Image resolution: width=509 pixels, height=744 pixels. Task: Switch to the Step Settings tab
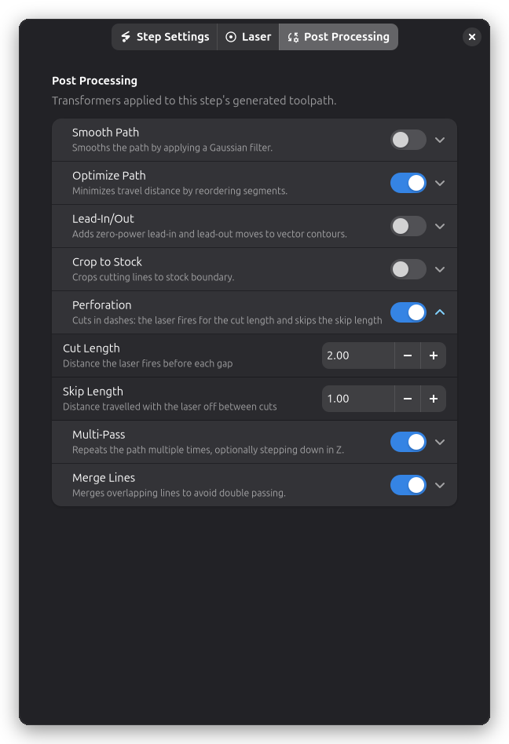[165, 37]
